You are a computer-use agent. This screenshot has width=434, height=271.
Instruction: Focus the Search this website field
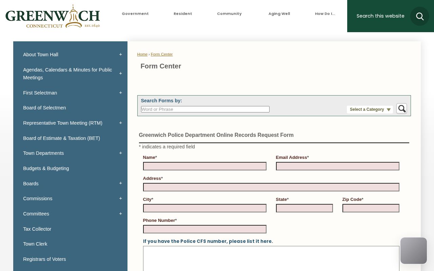point(380,16)
